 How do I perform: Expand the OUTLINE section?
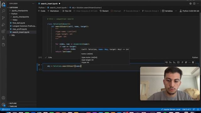13,103
